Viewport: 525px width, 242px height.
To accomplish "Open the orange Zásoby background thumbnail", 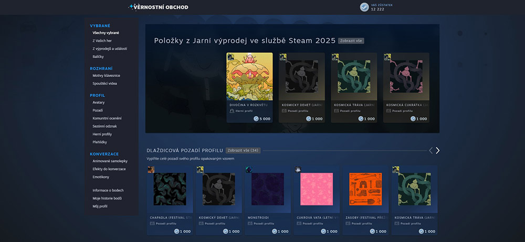I will click(x=365, y=189).
